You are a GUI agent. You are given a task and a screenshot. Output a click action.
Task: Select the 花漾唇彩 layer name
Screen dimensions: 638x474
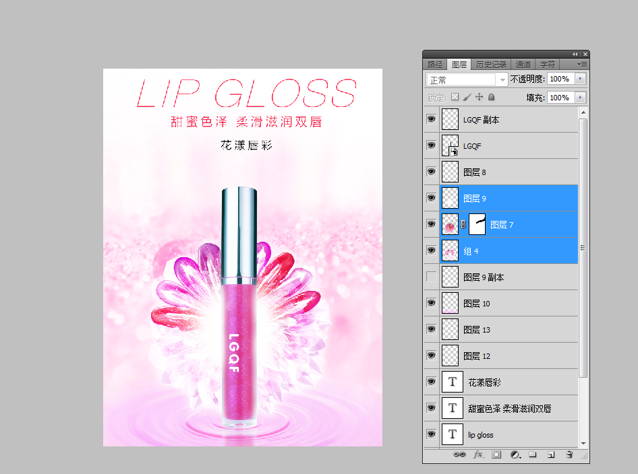click(x=484, y=382)
